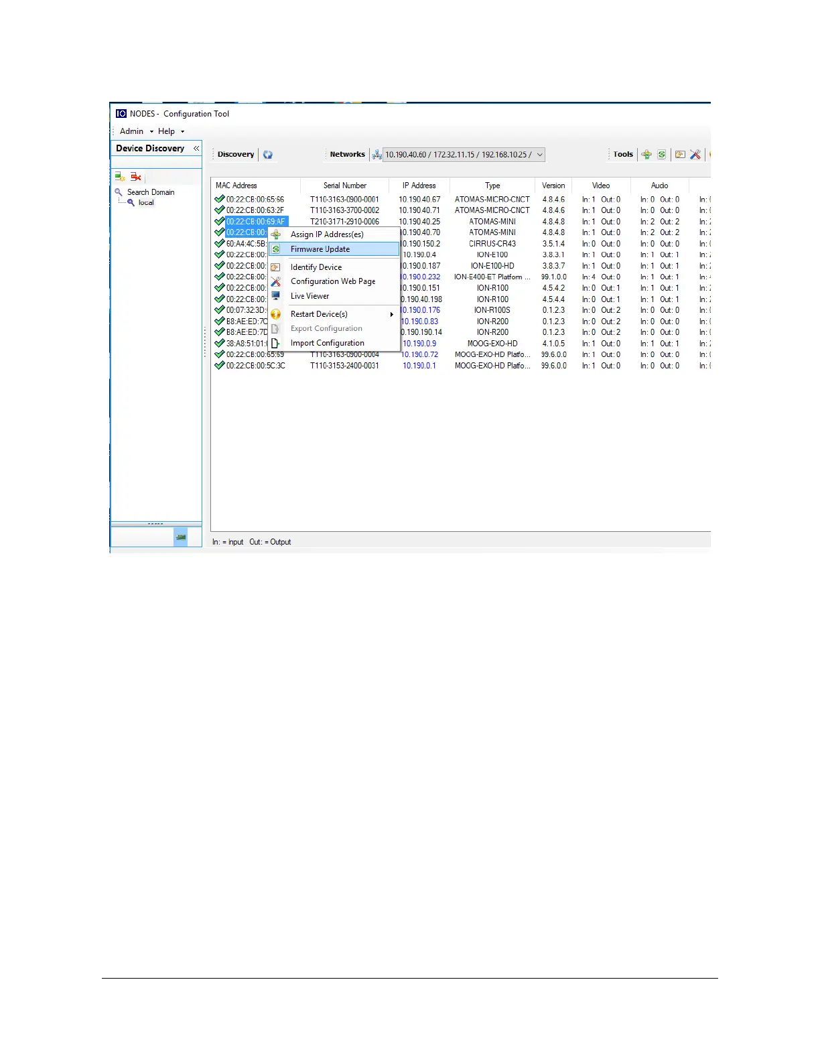Open the IP address link 10.190.0.1

pyautogui.click(x=419, y=366)
